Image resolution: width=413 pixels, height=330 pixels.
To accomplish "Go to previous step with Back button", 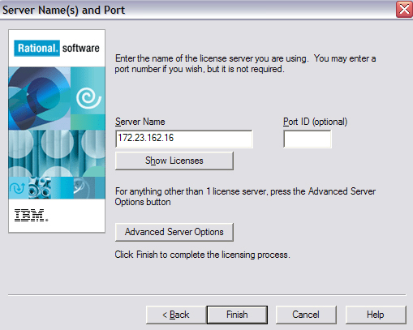I will tap(176, 315).
